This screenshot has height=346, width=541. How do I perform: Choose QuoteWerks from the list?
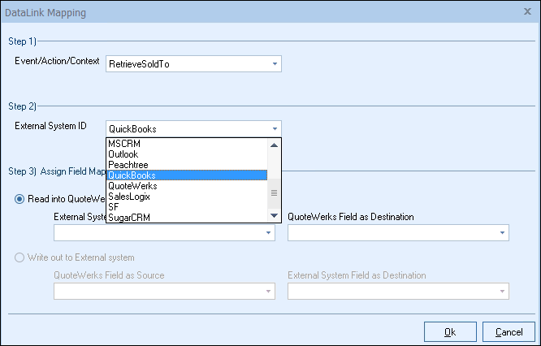(x=132, y=186)
